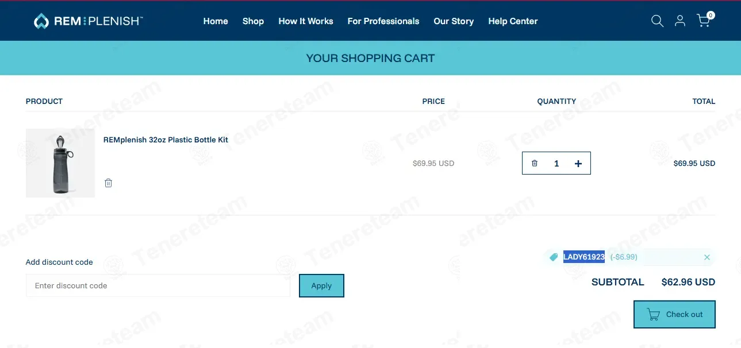This screenshot has width=741, height=348.
Task: Click trash icon inside quantity box
Action: pos(535,163)
